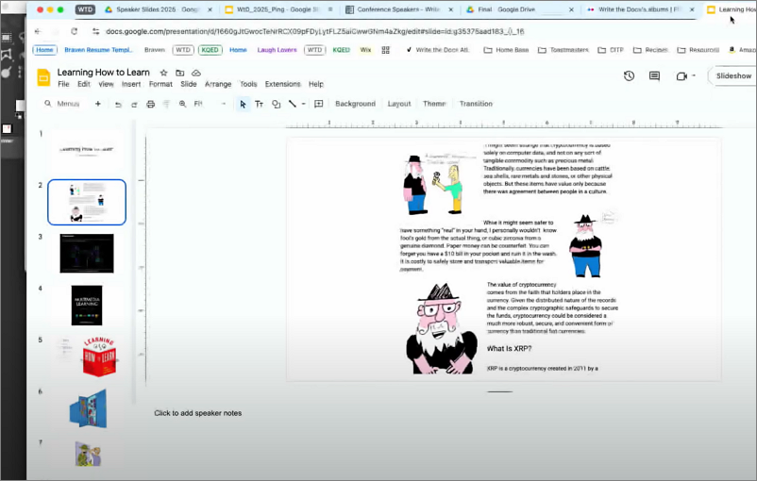This screenshot has height=481, width=757.
Task: Click to add speaker notes
Action: point(198,413)
